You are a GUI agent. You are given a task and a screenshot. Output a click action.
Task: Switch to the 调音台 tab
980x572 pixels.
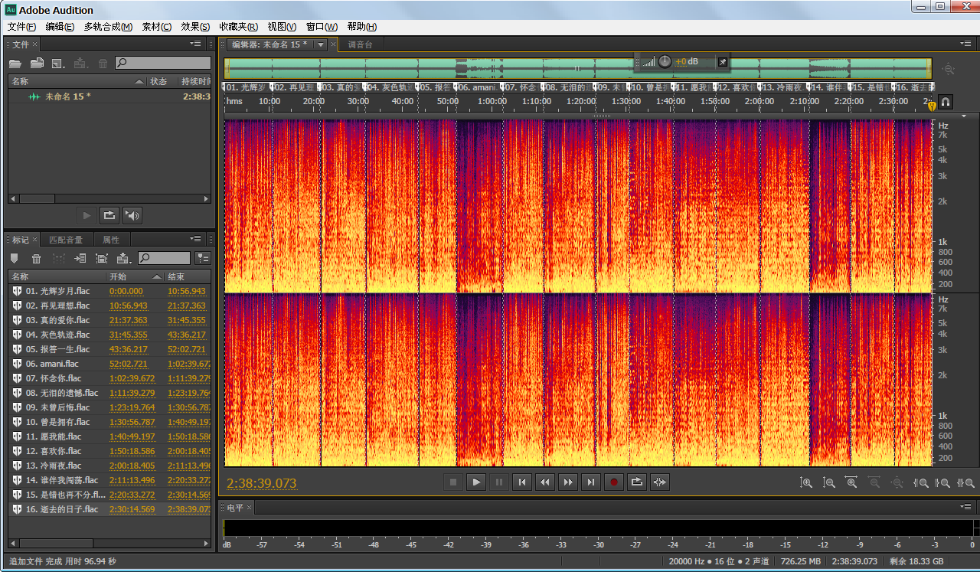pos(360,44)
